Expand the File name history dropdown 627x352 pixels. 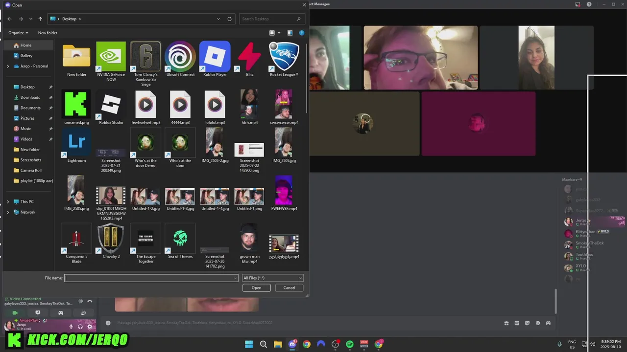235,278
